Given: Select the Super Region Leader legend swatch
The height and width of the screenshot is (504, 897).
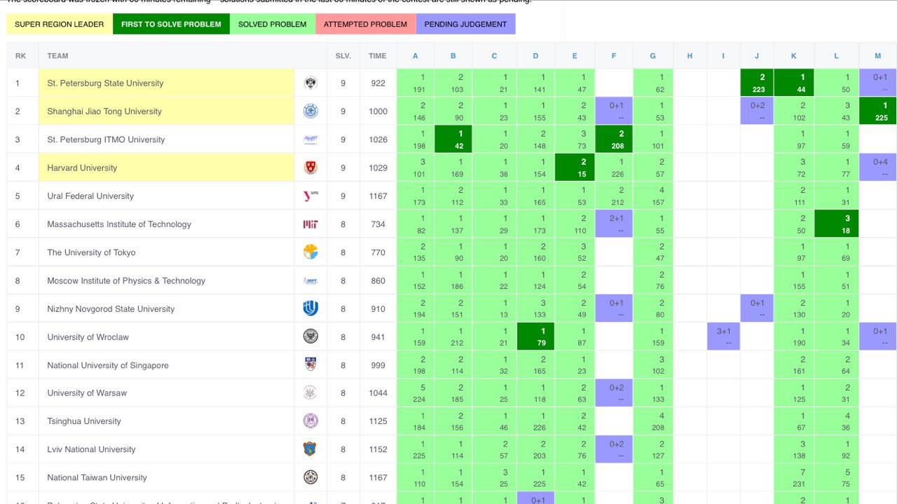Looking at the screenshot, I should pyautogui.click(x=59, y=24).
